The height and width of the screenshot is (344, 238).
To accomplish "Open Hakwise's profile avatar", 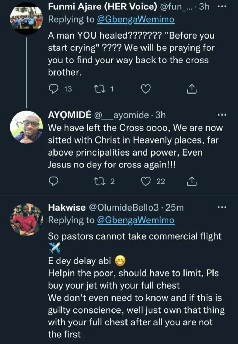I will [26, 219].
